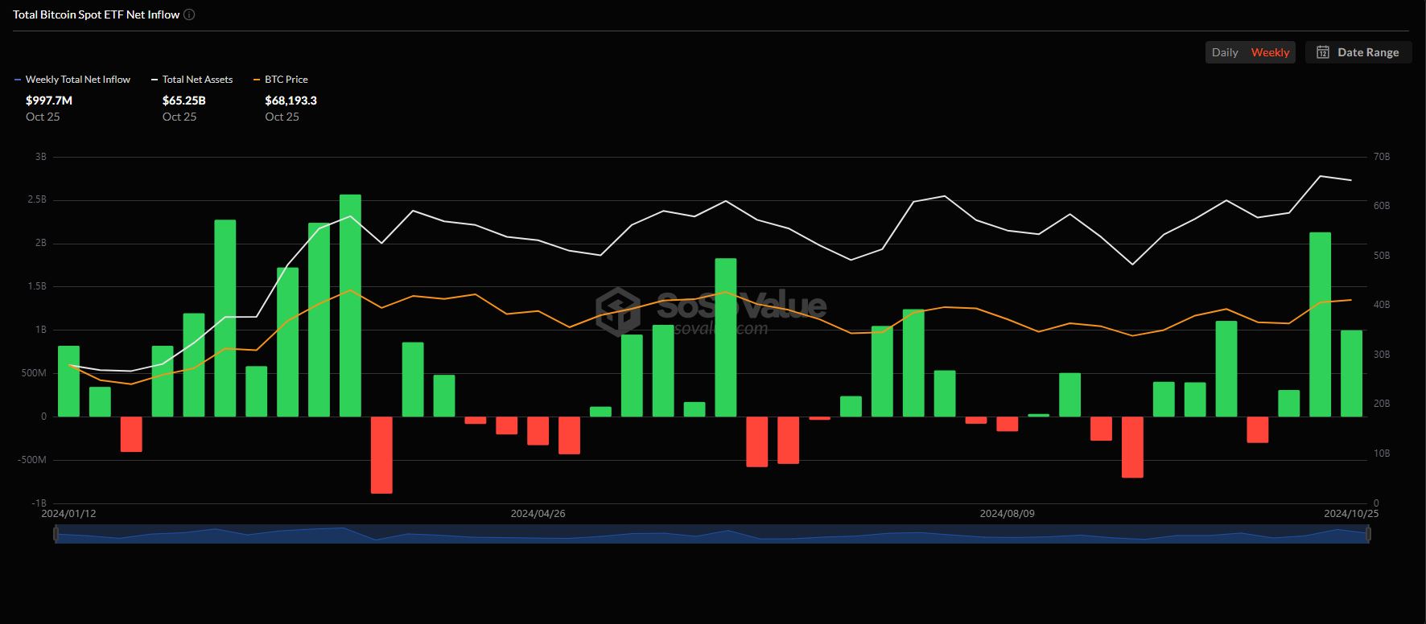The width and height of the screenshot is (1426, 624).
Task: Click the 2024/08/09 x-axis label
Action: (1007, 513)
